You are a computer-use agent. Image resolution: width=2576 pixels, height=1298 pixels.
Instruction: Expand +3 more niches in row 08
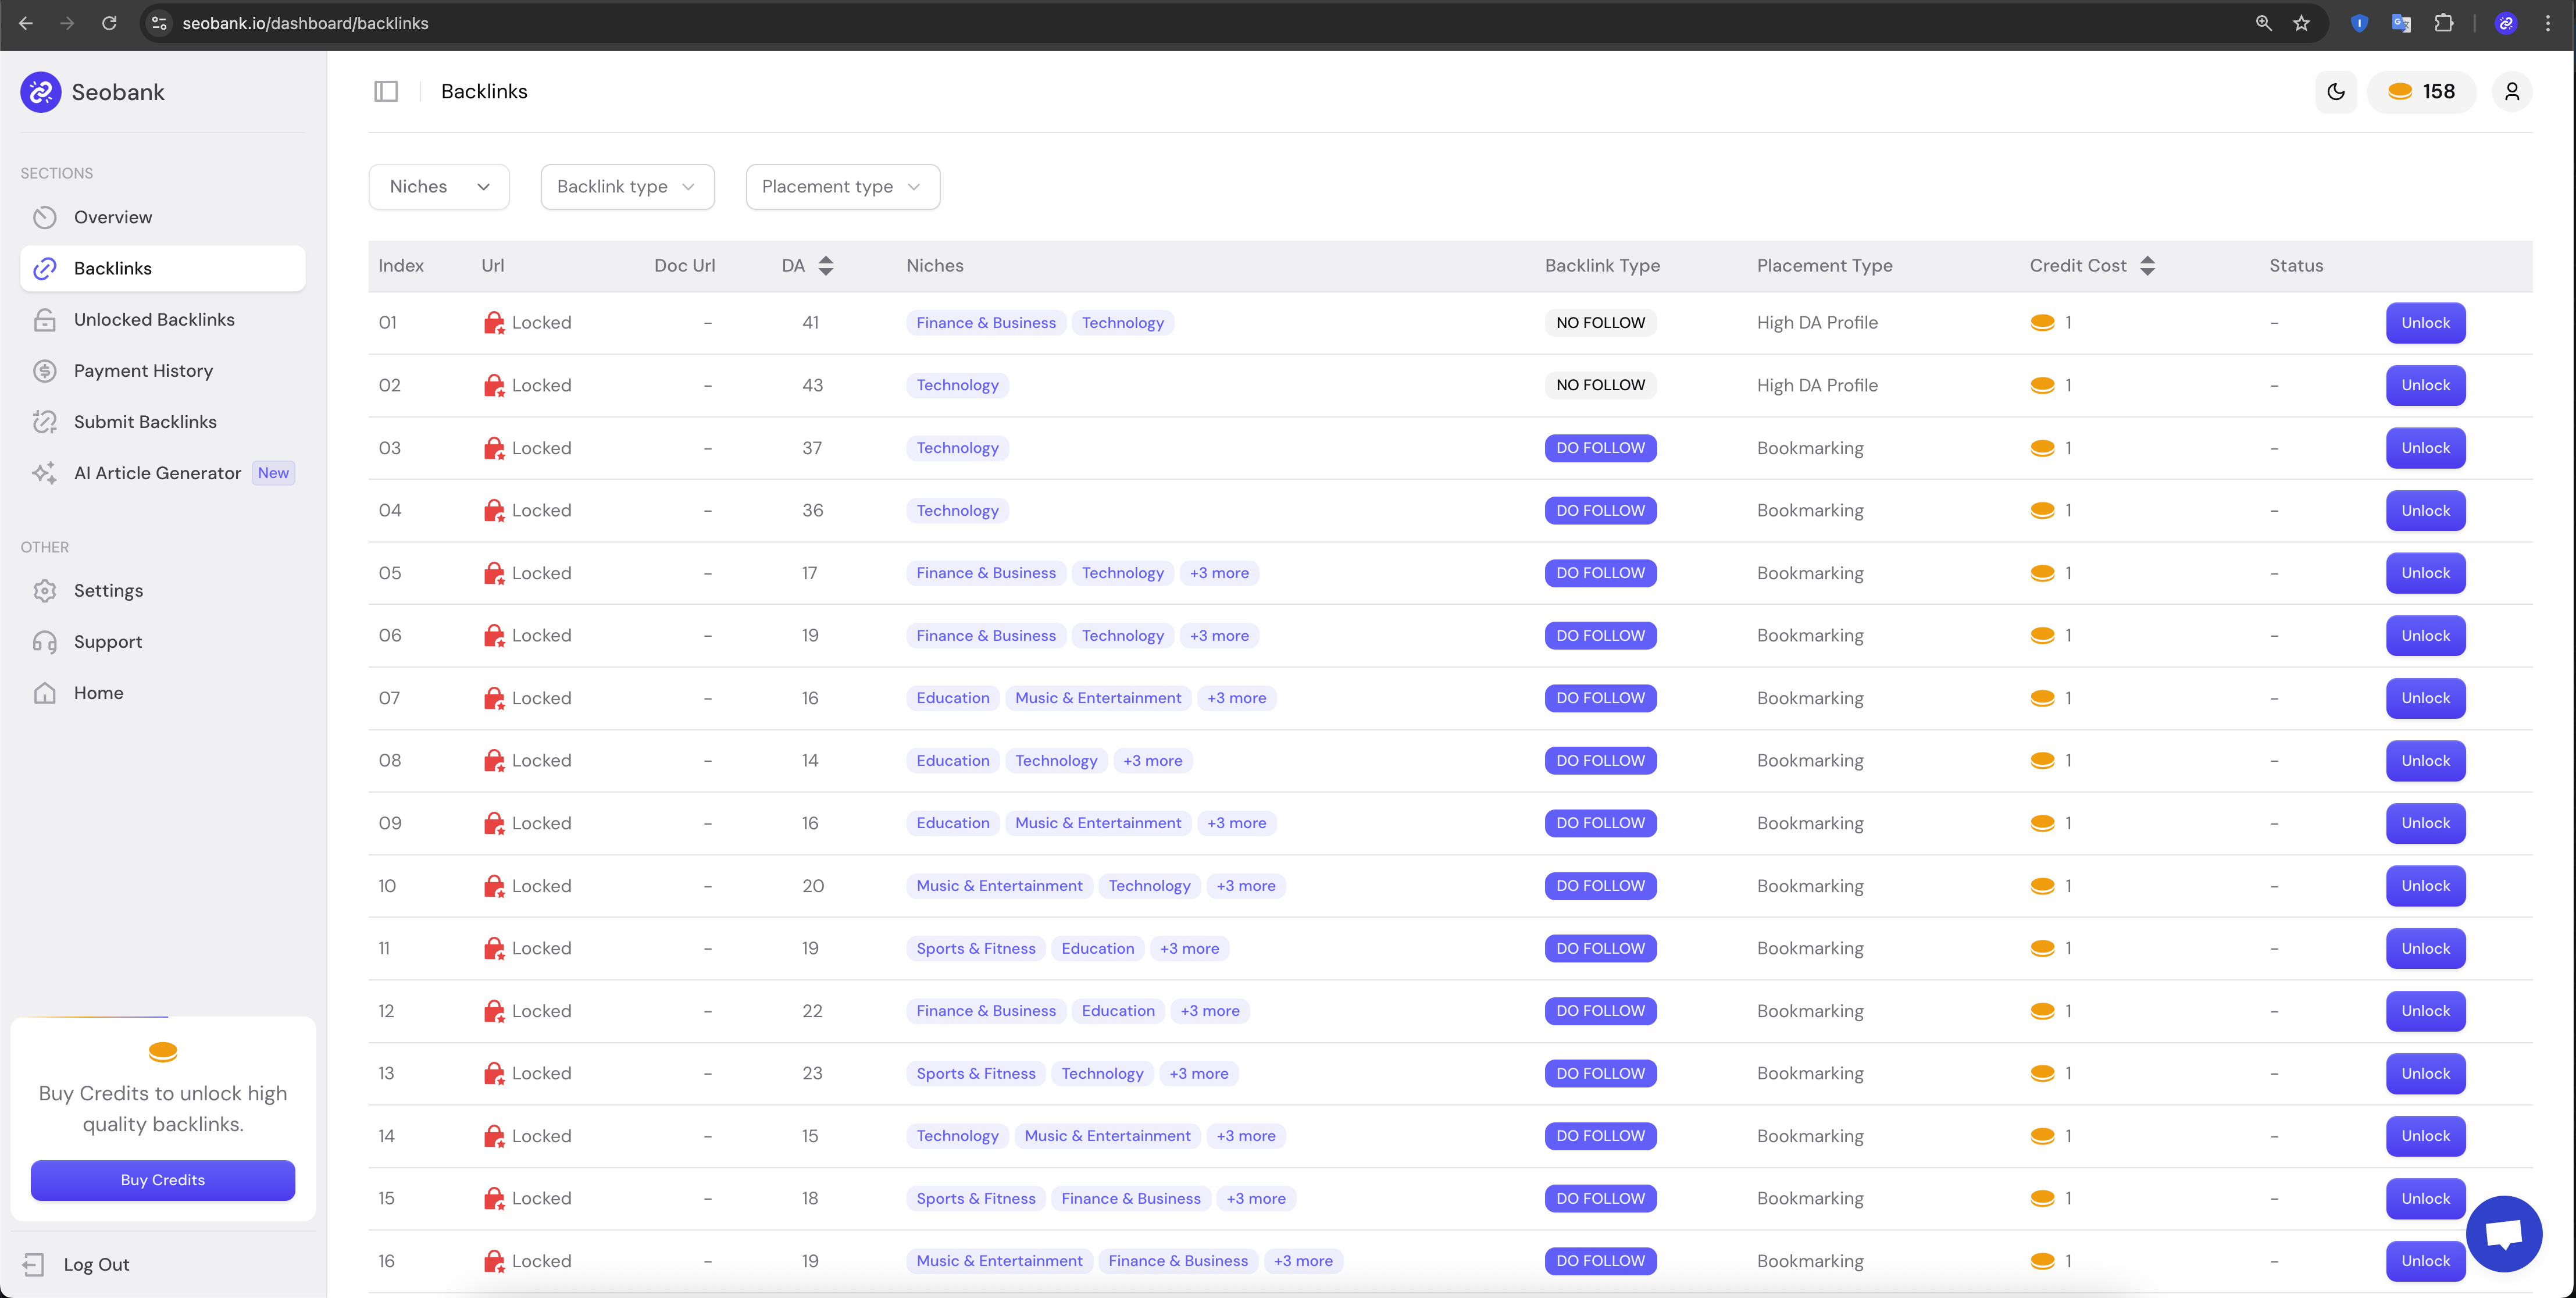coord(1152,761)
